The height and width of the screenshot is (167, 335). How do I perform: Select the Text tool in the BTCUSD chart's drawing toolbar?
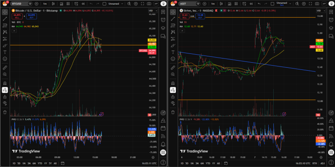(x=5, y=52)
